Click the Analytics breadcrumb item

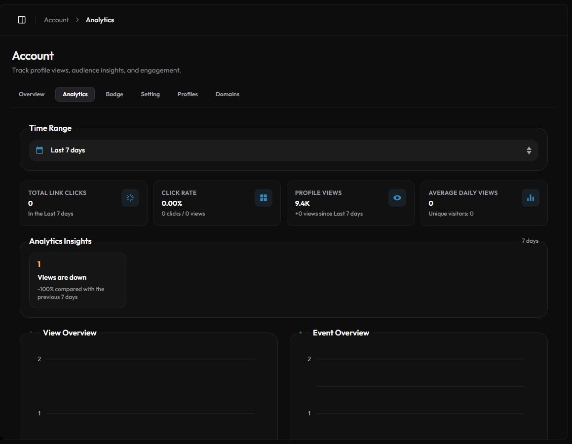click(100, 20)
